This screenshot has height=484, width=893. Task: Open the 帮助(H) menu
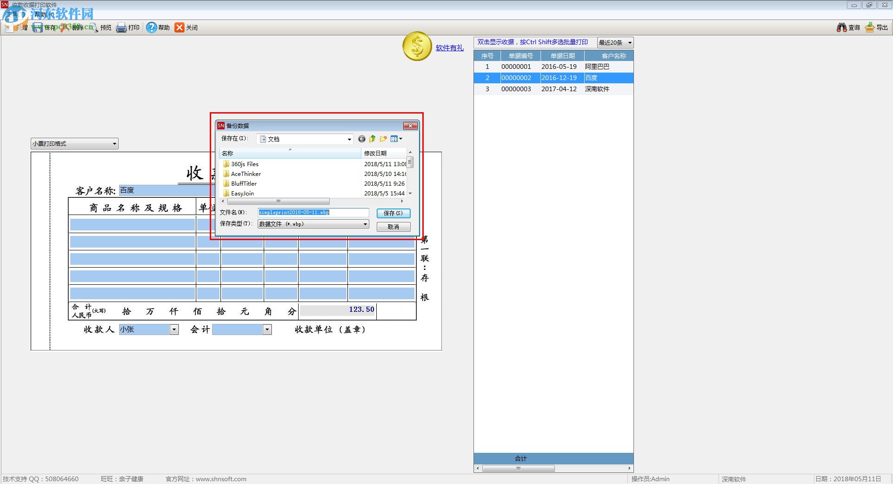pyautogui.click(x=44, y=14)
